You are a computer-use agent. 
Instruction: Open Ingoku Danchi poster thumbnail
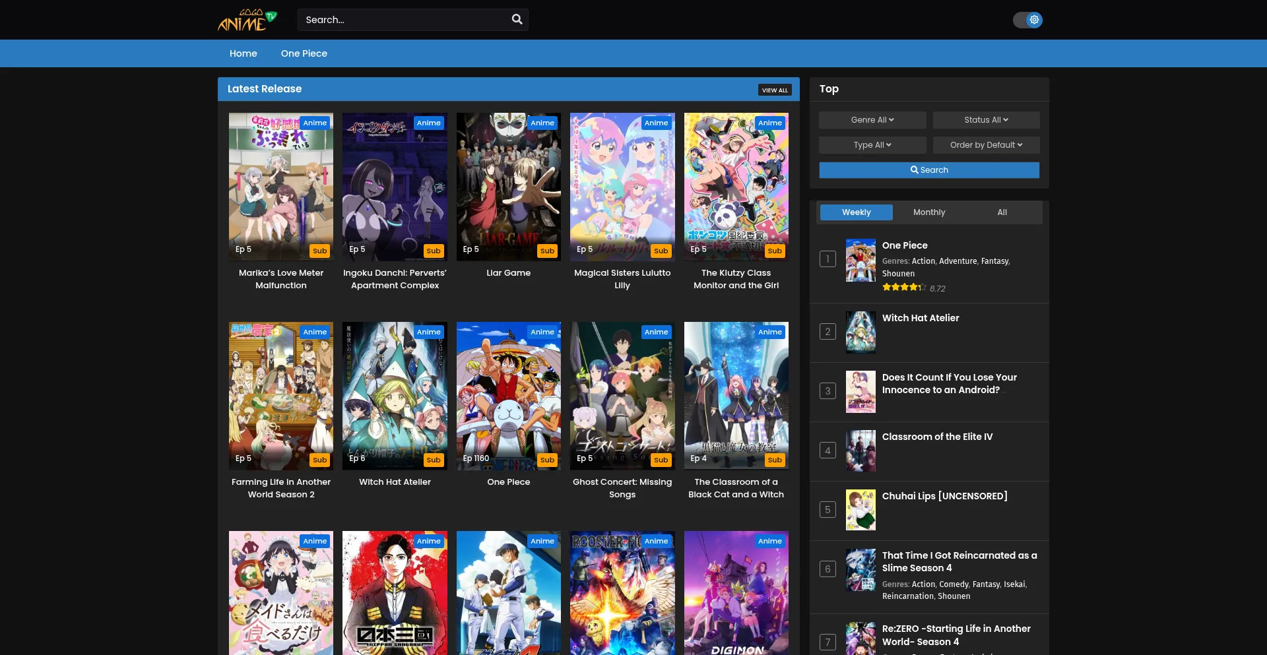(395, 187)
